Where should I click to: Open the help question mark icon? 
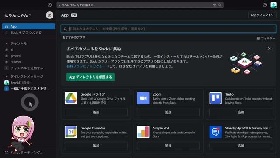pos(265,5)
